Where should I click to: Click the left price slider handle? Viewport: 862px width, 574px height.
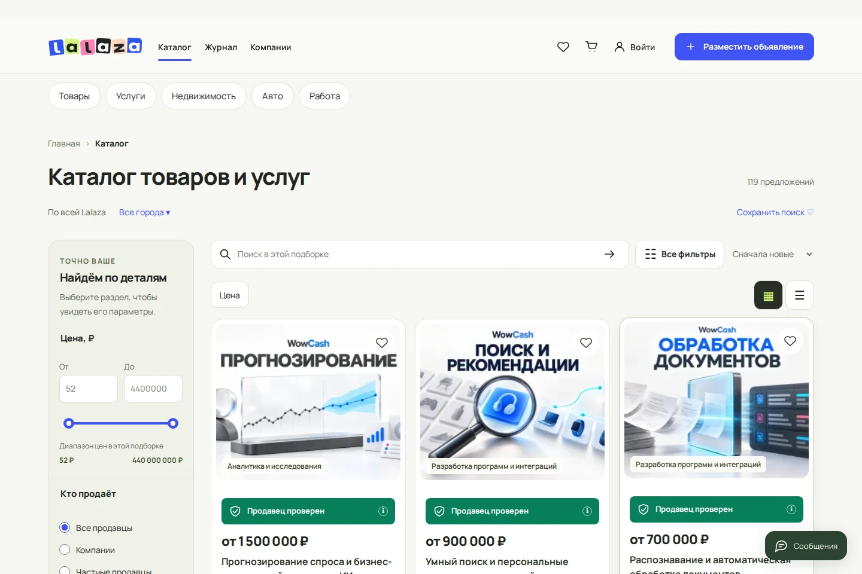pos(69,423)
